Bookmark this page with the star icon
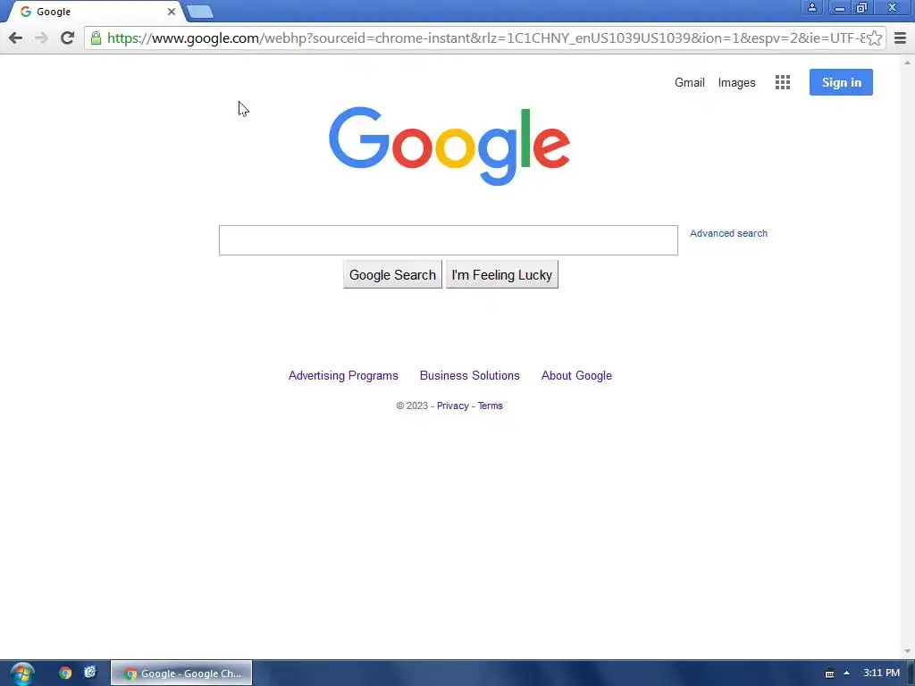The width and height of the screenshot is (915, 686). (874, 38)
